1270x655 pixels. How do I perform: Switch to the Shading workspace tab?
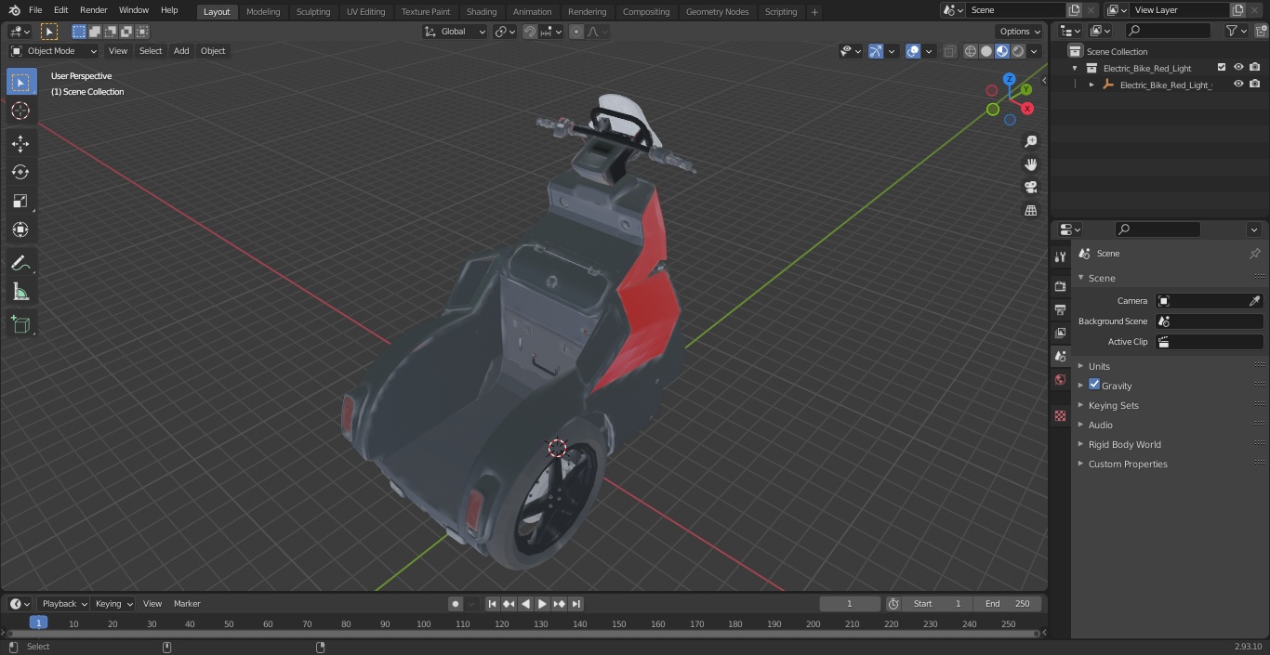click(482, 12)
